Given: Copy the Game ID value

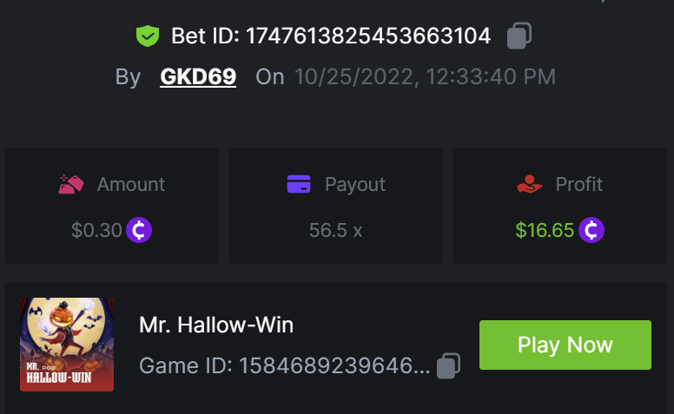Looking at the screenshot, I should (x=448, y=366).
